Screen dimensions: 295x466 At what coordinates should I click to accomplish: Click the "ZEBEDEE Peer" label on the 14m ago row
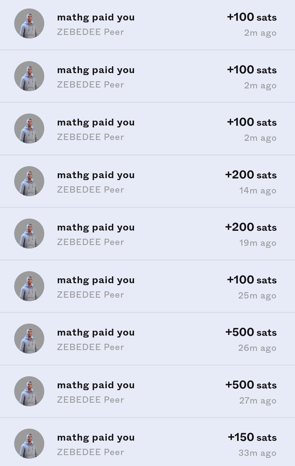[x=90, y=190]
